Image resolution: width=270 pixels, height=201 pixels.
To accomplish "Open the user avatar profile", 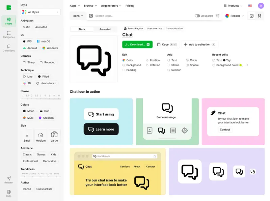I will tap(261, 6).
